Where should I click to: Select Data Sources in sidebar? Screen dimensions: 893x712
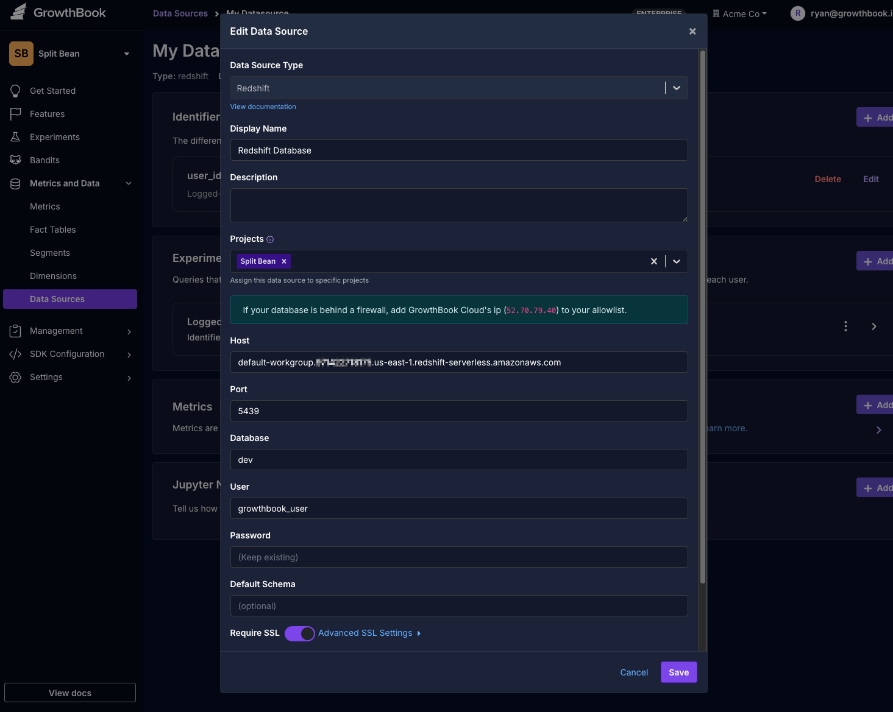[x=70, y=299]
